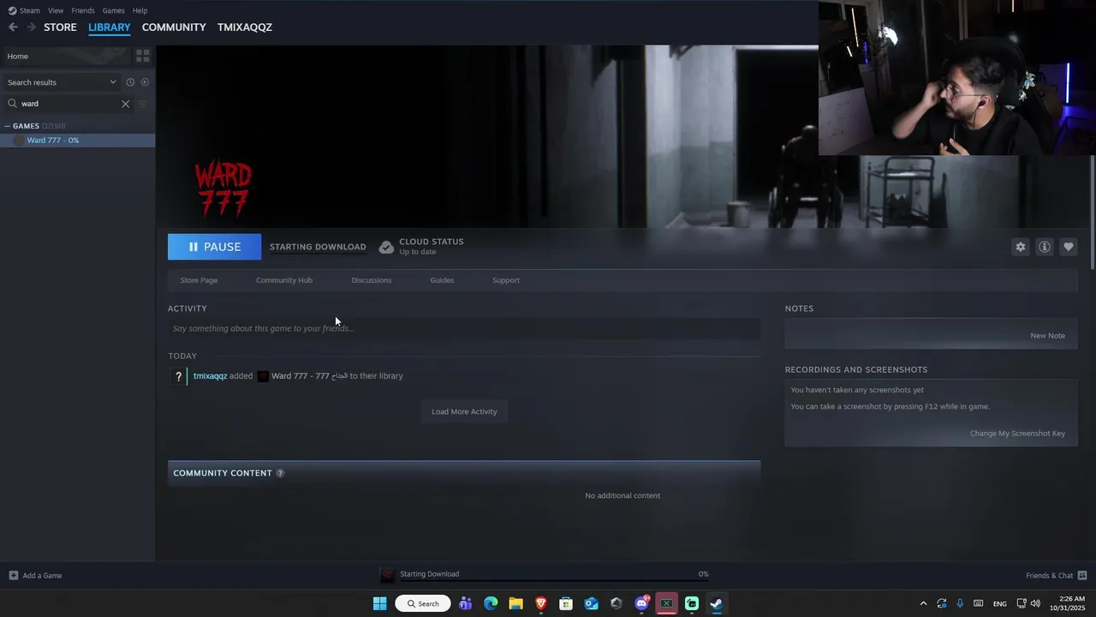Viewport: 1096px width, 617px height.
Task: Navigate back with left arrow
Action: (x=13, y=27)
